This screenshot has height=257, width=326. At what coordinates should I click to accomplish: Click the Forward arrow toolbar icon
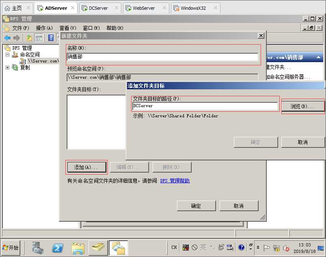coord(17,38)
